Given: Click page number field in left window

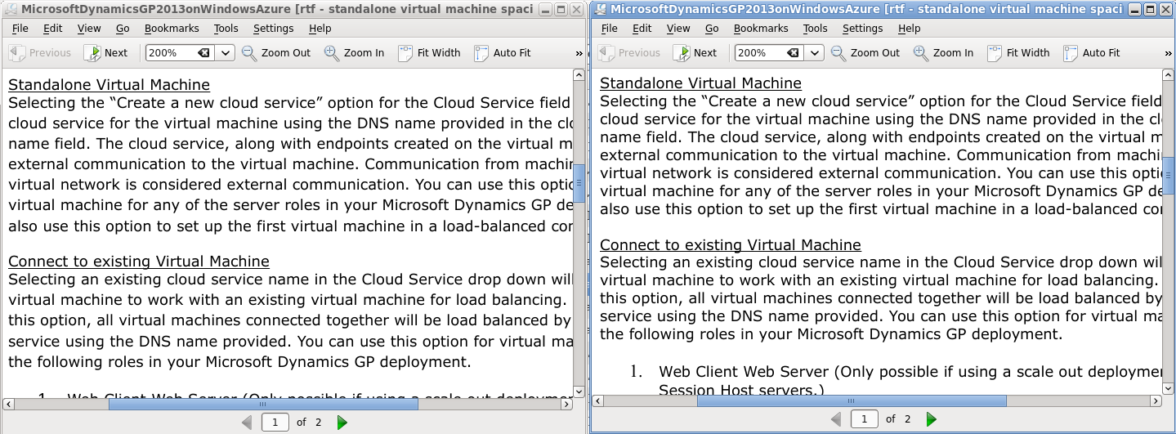Looking at the screenshot, I should click(275, 423).
